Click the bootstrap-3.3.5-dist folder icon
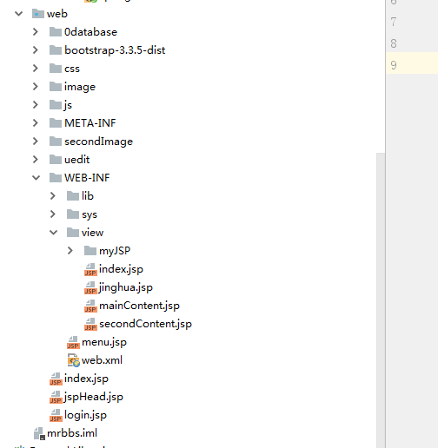 pos(56,50)
